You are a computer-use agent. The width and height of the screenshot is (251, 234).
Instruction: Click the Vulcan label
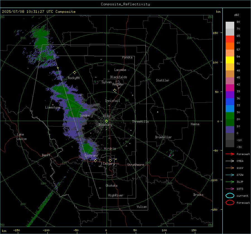tap(142, 207)
